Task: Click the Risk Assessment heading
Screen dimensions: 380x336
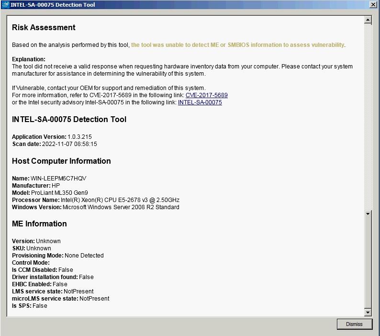Action: (44, 28)
